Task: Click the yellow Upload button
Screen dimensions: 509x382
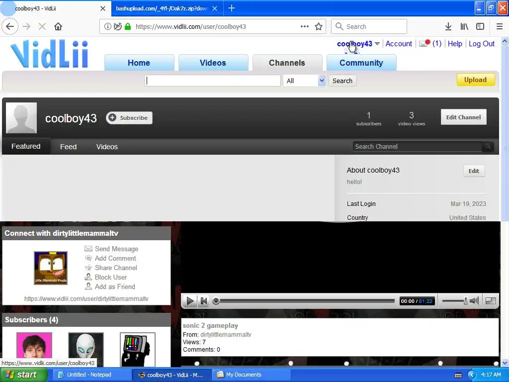Action: point(476,80)
